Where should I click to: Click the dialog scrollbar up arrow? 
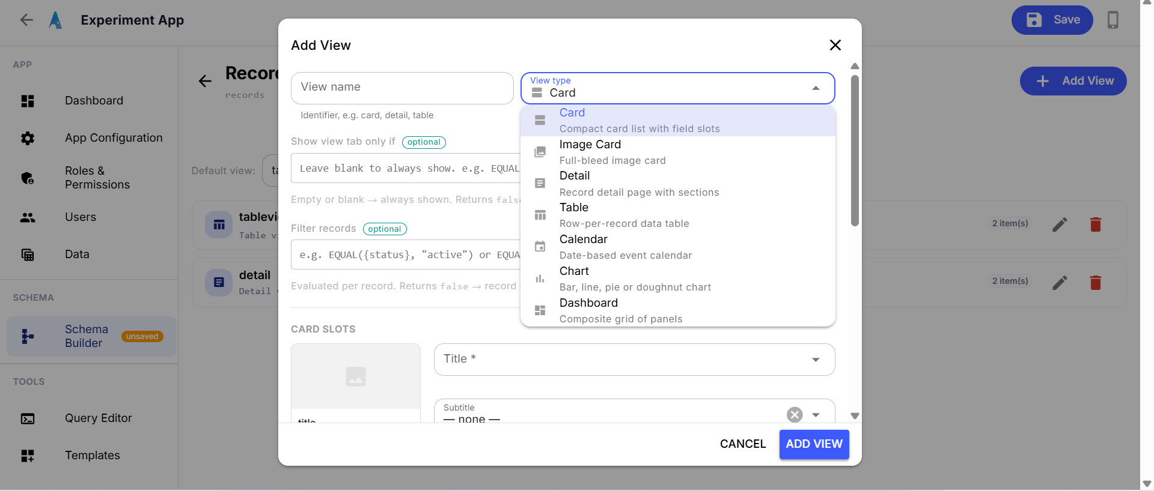[x=855, y=66]
